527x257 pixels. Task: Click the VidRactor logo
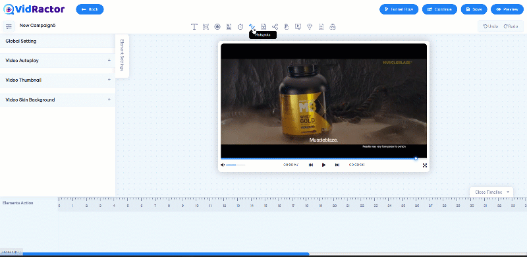pyautogui.click(x=34, y=9)
